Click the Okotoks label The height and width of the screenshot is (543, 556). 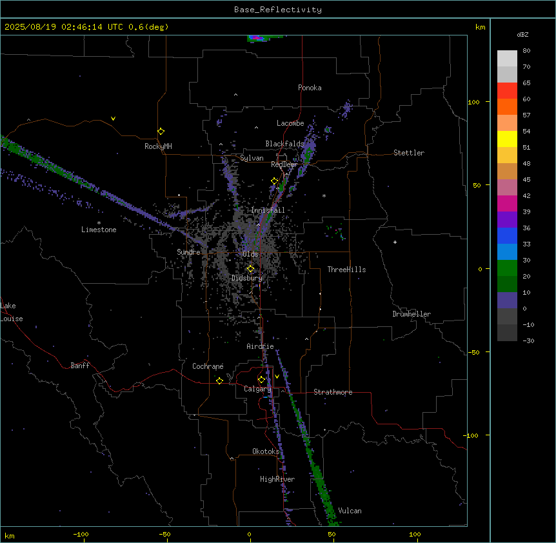point(266,451)
